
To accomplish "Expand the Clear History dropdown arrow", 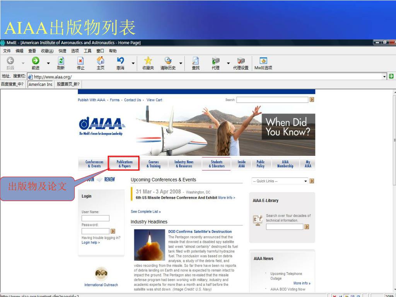I will [x=181, y=63].
